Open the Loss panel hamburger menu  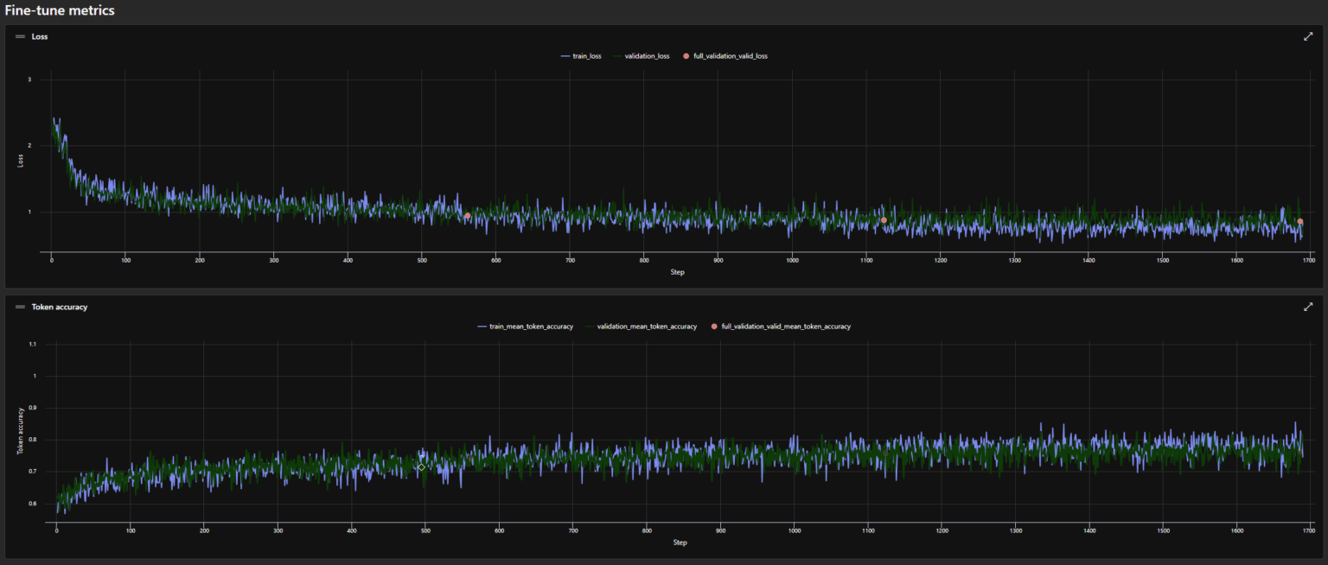coord(19,36)
